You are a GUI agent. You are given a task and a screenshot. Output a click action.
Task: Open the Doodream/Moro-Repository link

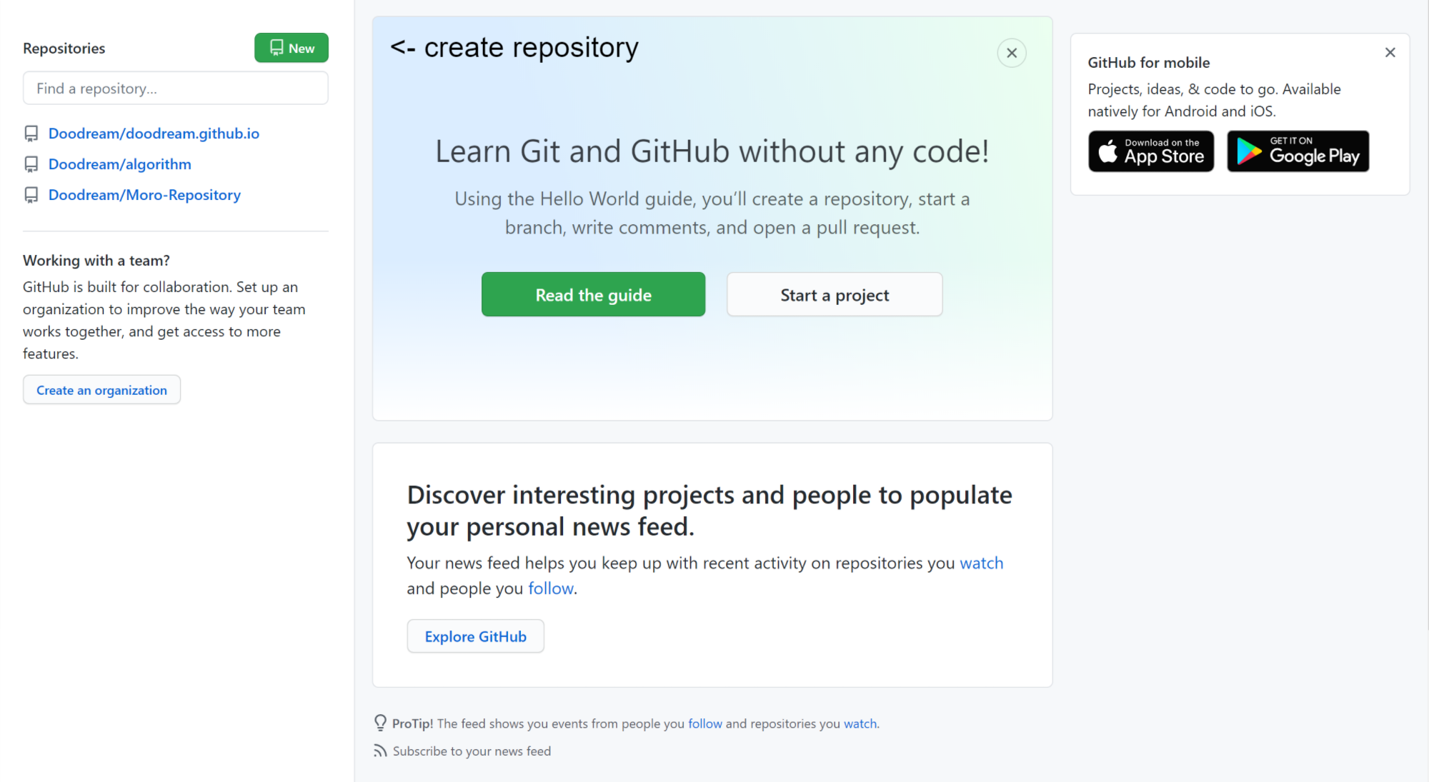point(144,195)
